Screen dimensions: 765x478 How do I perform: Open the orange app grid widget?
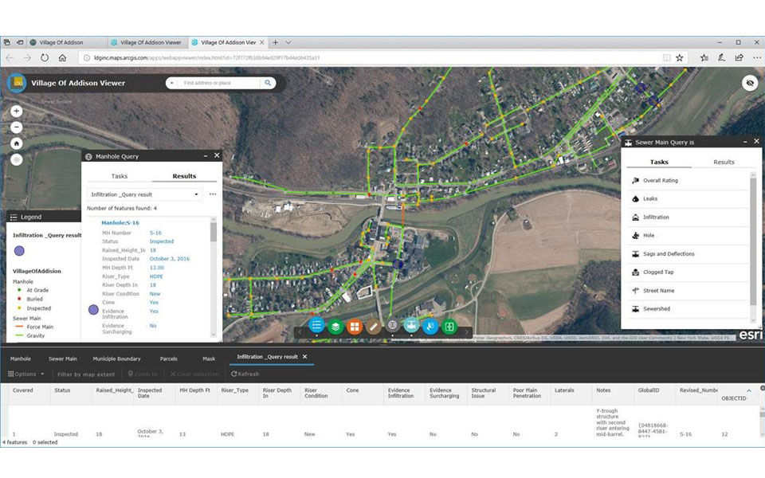coord(355,325)
